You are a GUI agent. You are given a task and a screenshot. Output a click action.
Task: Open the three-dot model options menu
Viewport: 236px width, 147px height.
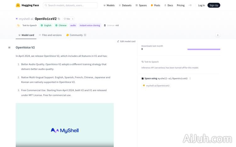tap(218, 35)
